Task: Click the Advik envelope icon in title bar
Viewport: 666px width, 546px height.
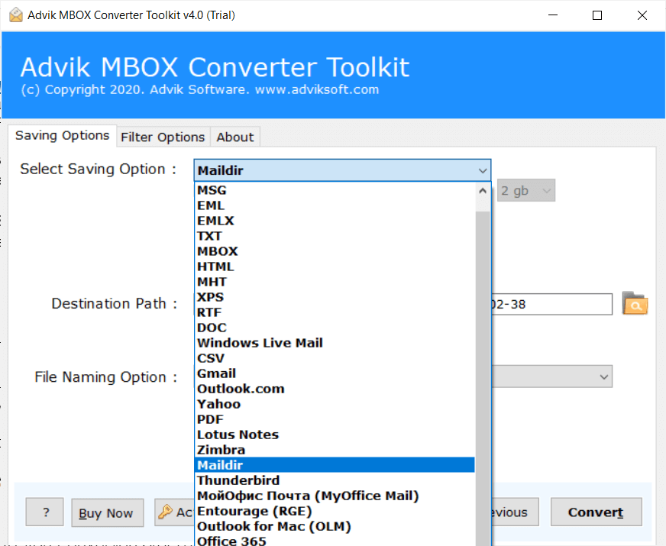Action: click(16, 15)
